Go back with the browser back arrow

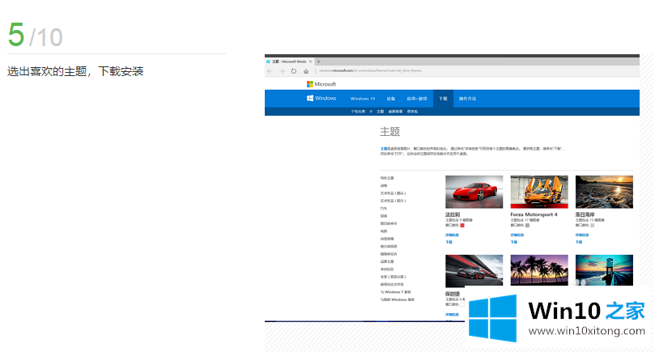270,71
